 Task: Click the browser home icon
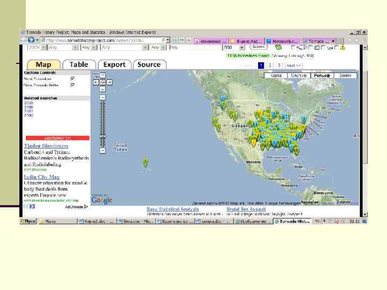pyautogui.click(x=350, y=40)
